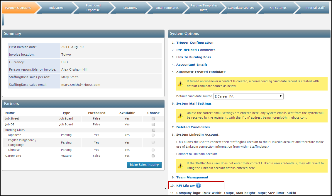Click Connect to LinkedIn Account
Image resolution: width=332 pixels, height=196 pixels.
point(197,154)
